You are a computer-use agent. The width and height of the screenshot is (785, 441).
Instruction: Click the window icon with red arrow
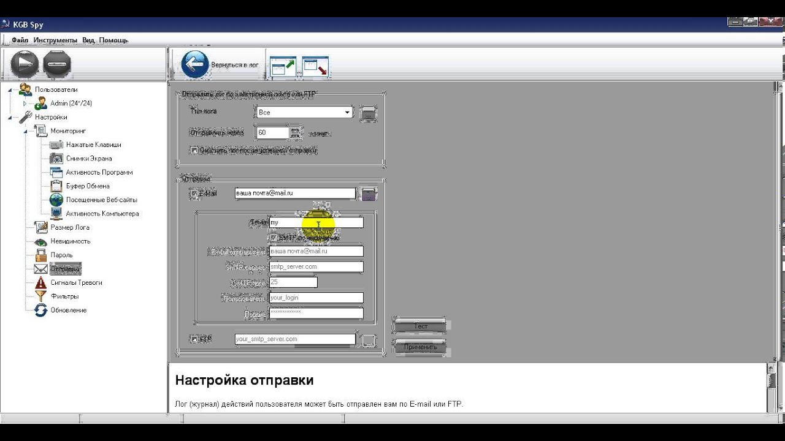315,67
